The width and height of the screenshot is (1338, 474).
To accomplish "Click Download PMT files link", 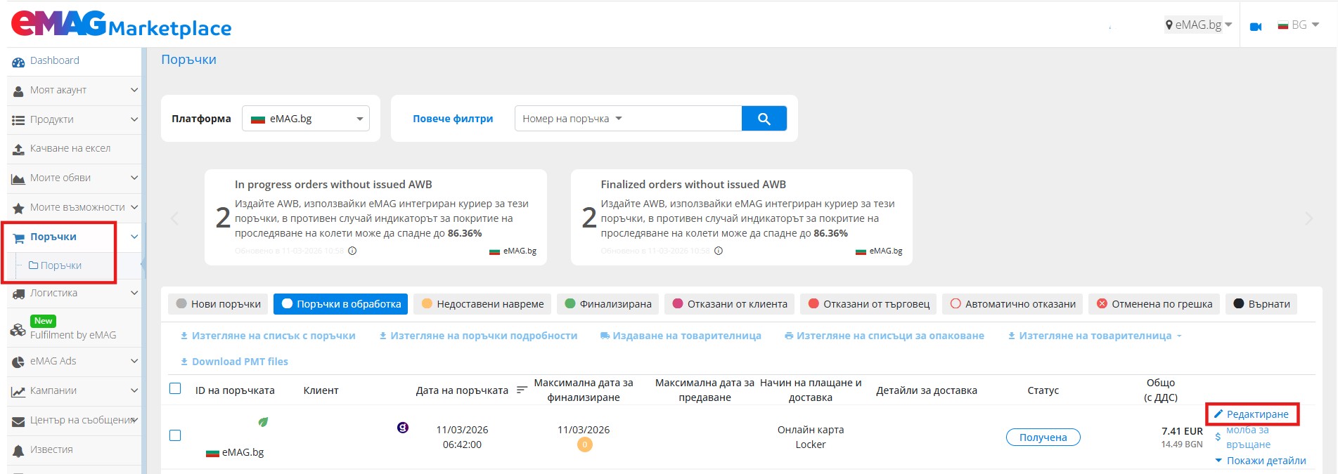I will pyautogui.click(x=234, y=362).
